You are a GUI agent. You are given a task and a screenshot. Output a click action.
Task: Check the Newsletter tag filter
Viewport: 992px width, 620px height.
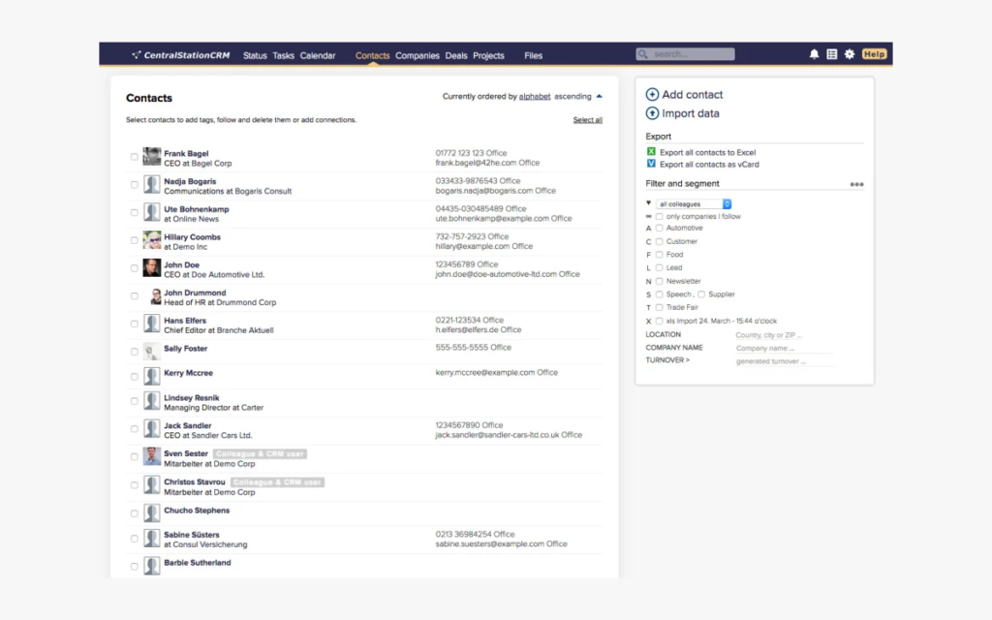tap(659, 281)
